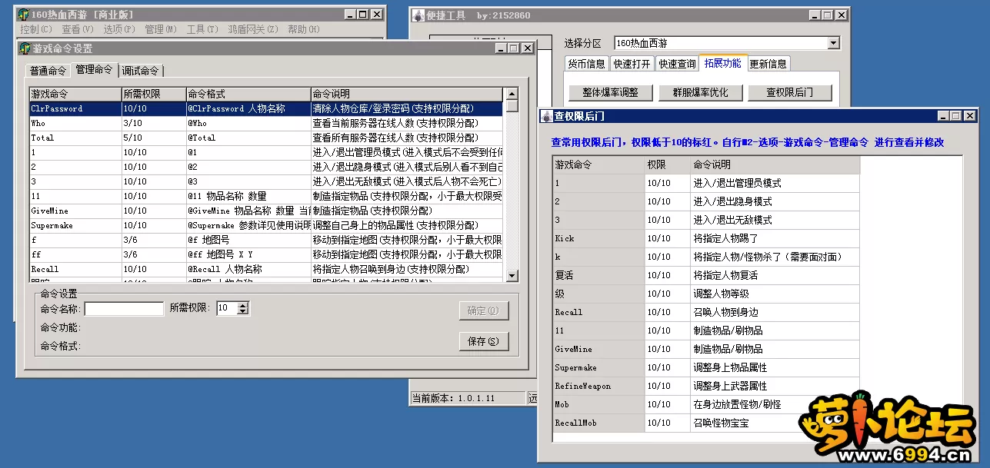
Task: Select the 级 调整人物等级 row
Action: (x=706, y=294)
